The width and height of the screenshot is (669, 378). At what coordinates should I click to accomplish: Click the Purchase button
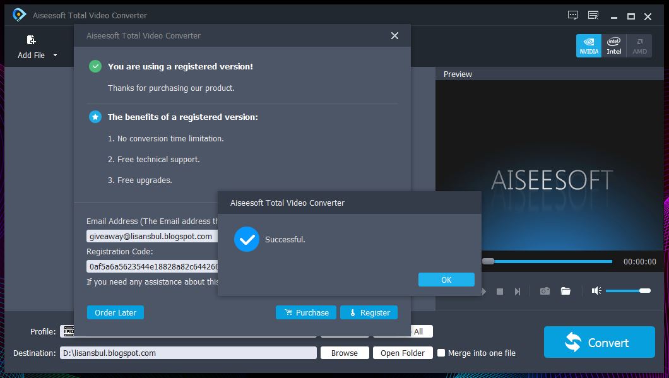[x=305, y=312]
